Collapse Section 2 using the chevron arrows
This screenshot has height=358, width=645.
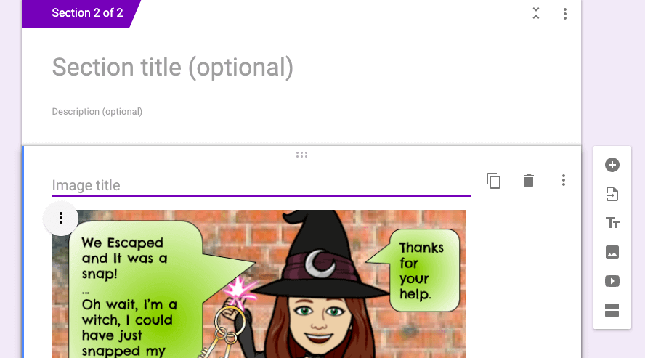coord(535,13)
